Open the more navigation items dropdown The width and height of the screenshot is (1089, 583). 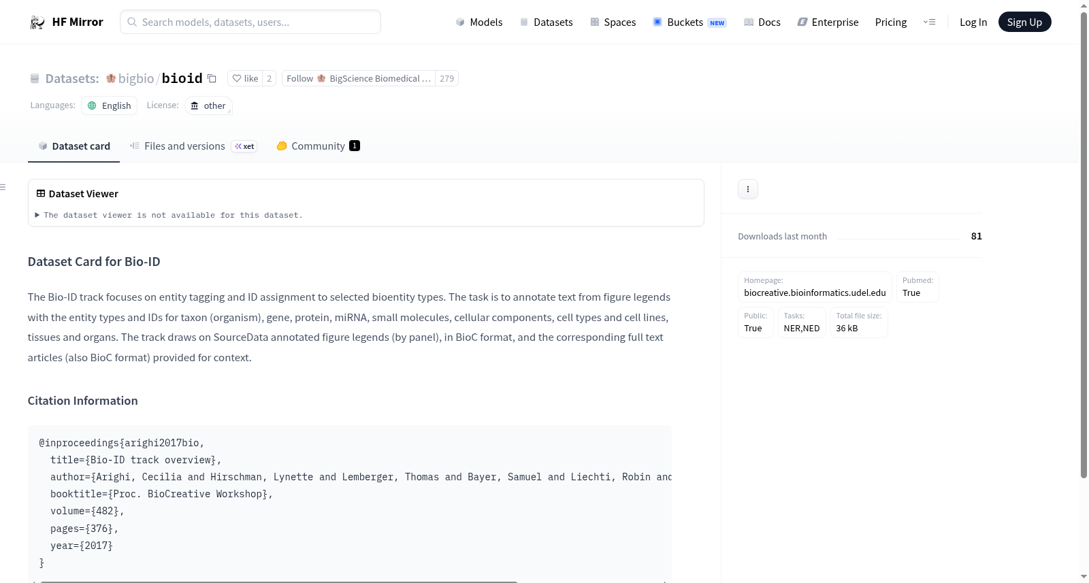[x=929, y=22]
